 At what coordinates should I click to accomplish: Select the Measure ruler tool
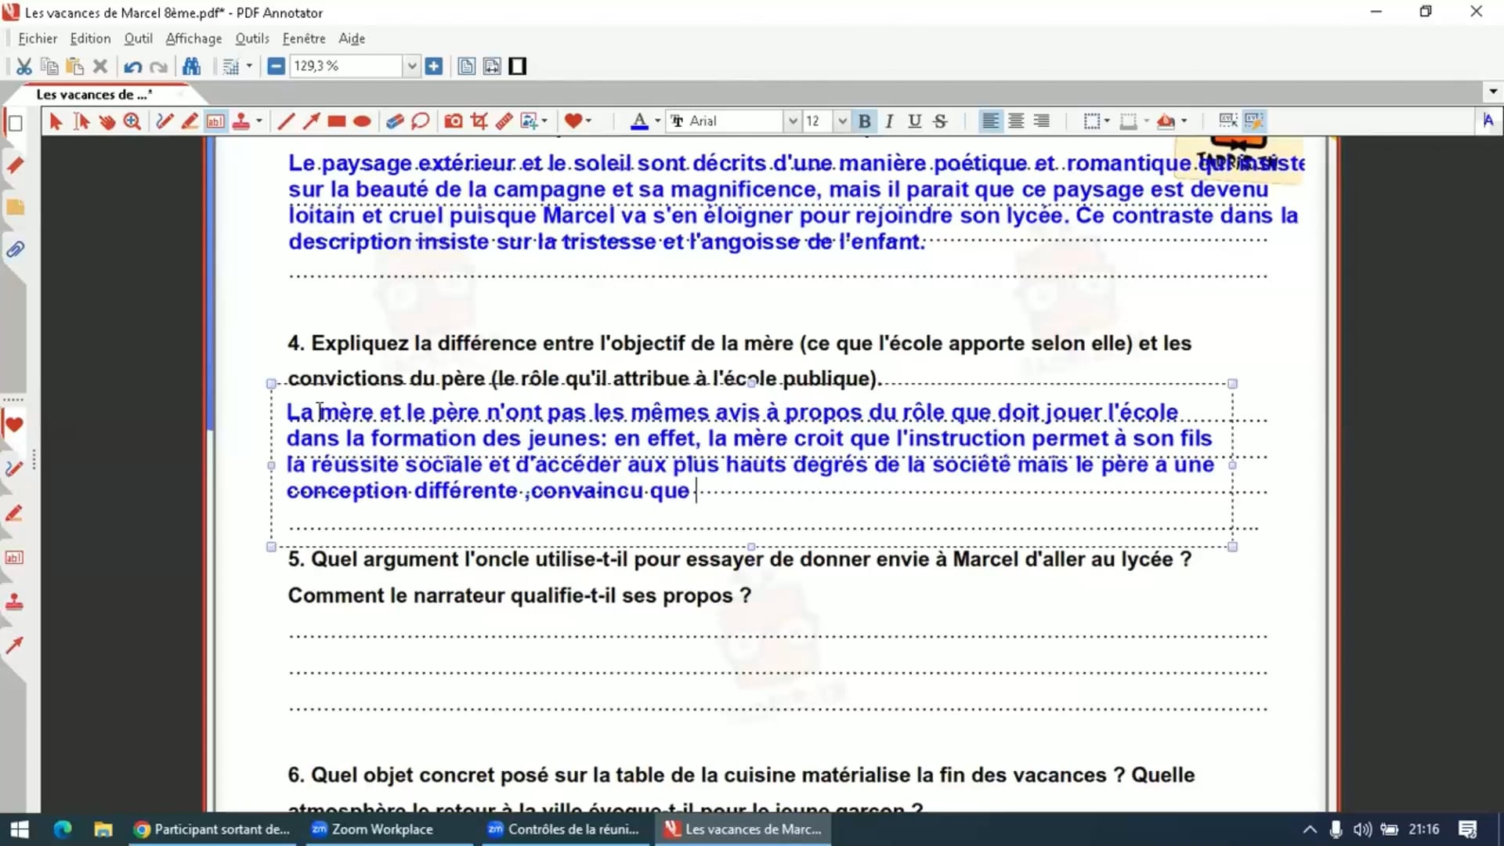[504, 121]
